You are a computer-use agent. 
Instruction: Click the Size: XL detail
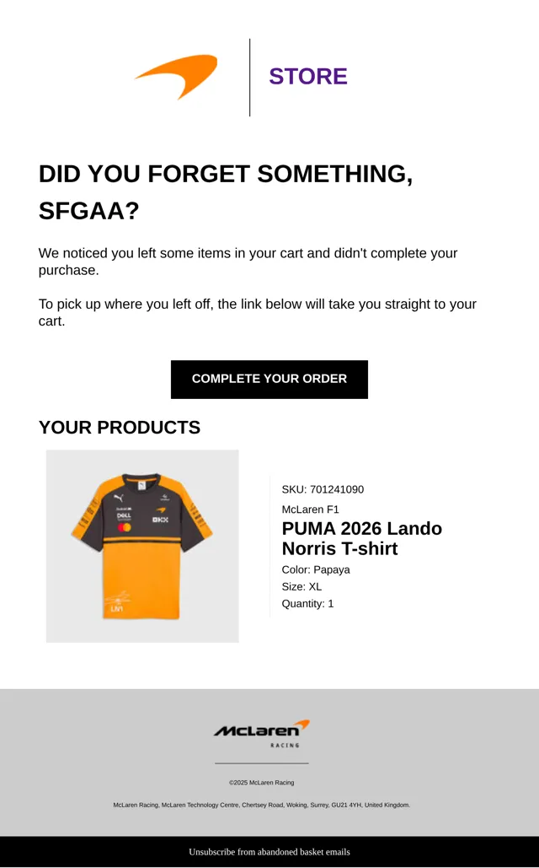[302, 587]
